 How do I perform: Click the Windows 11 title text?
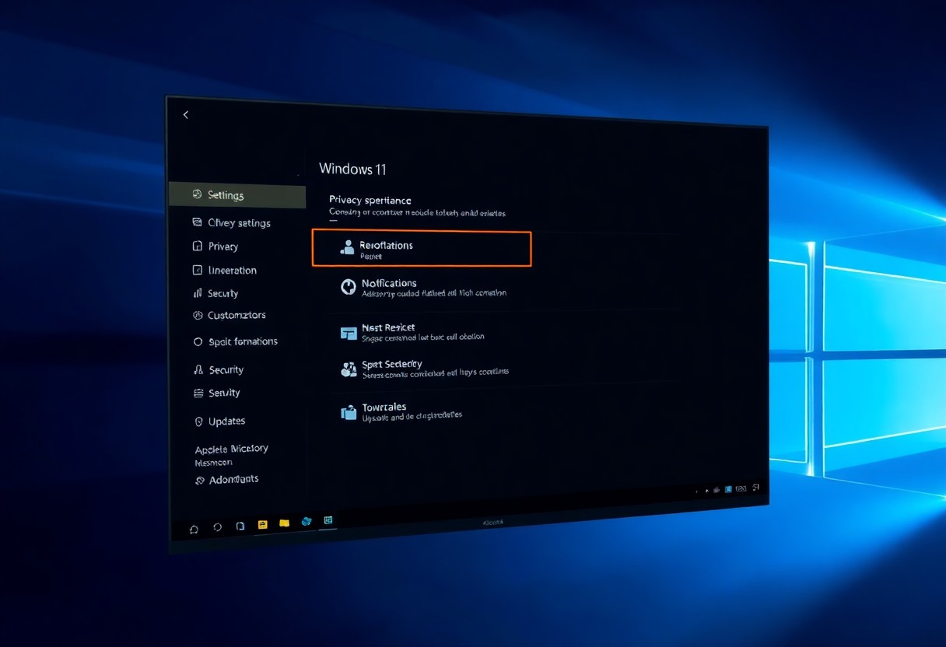[x=352, y=170]
